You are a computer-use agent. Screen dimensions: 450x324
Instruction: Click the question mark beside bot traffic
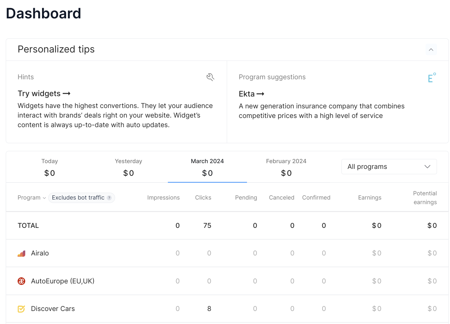tap(109, 198)
